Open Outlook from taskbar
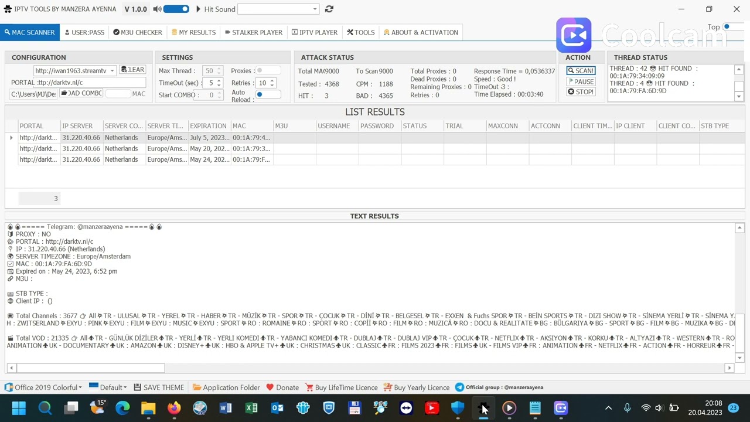This screenshot has width=750, height=422. 277,408
